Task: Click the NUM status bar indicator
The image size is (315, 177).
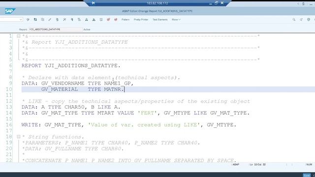Action: 309,164
